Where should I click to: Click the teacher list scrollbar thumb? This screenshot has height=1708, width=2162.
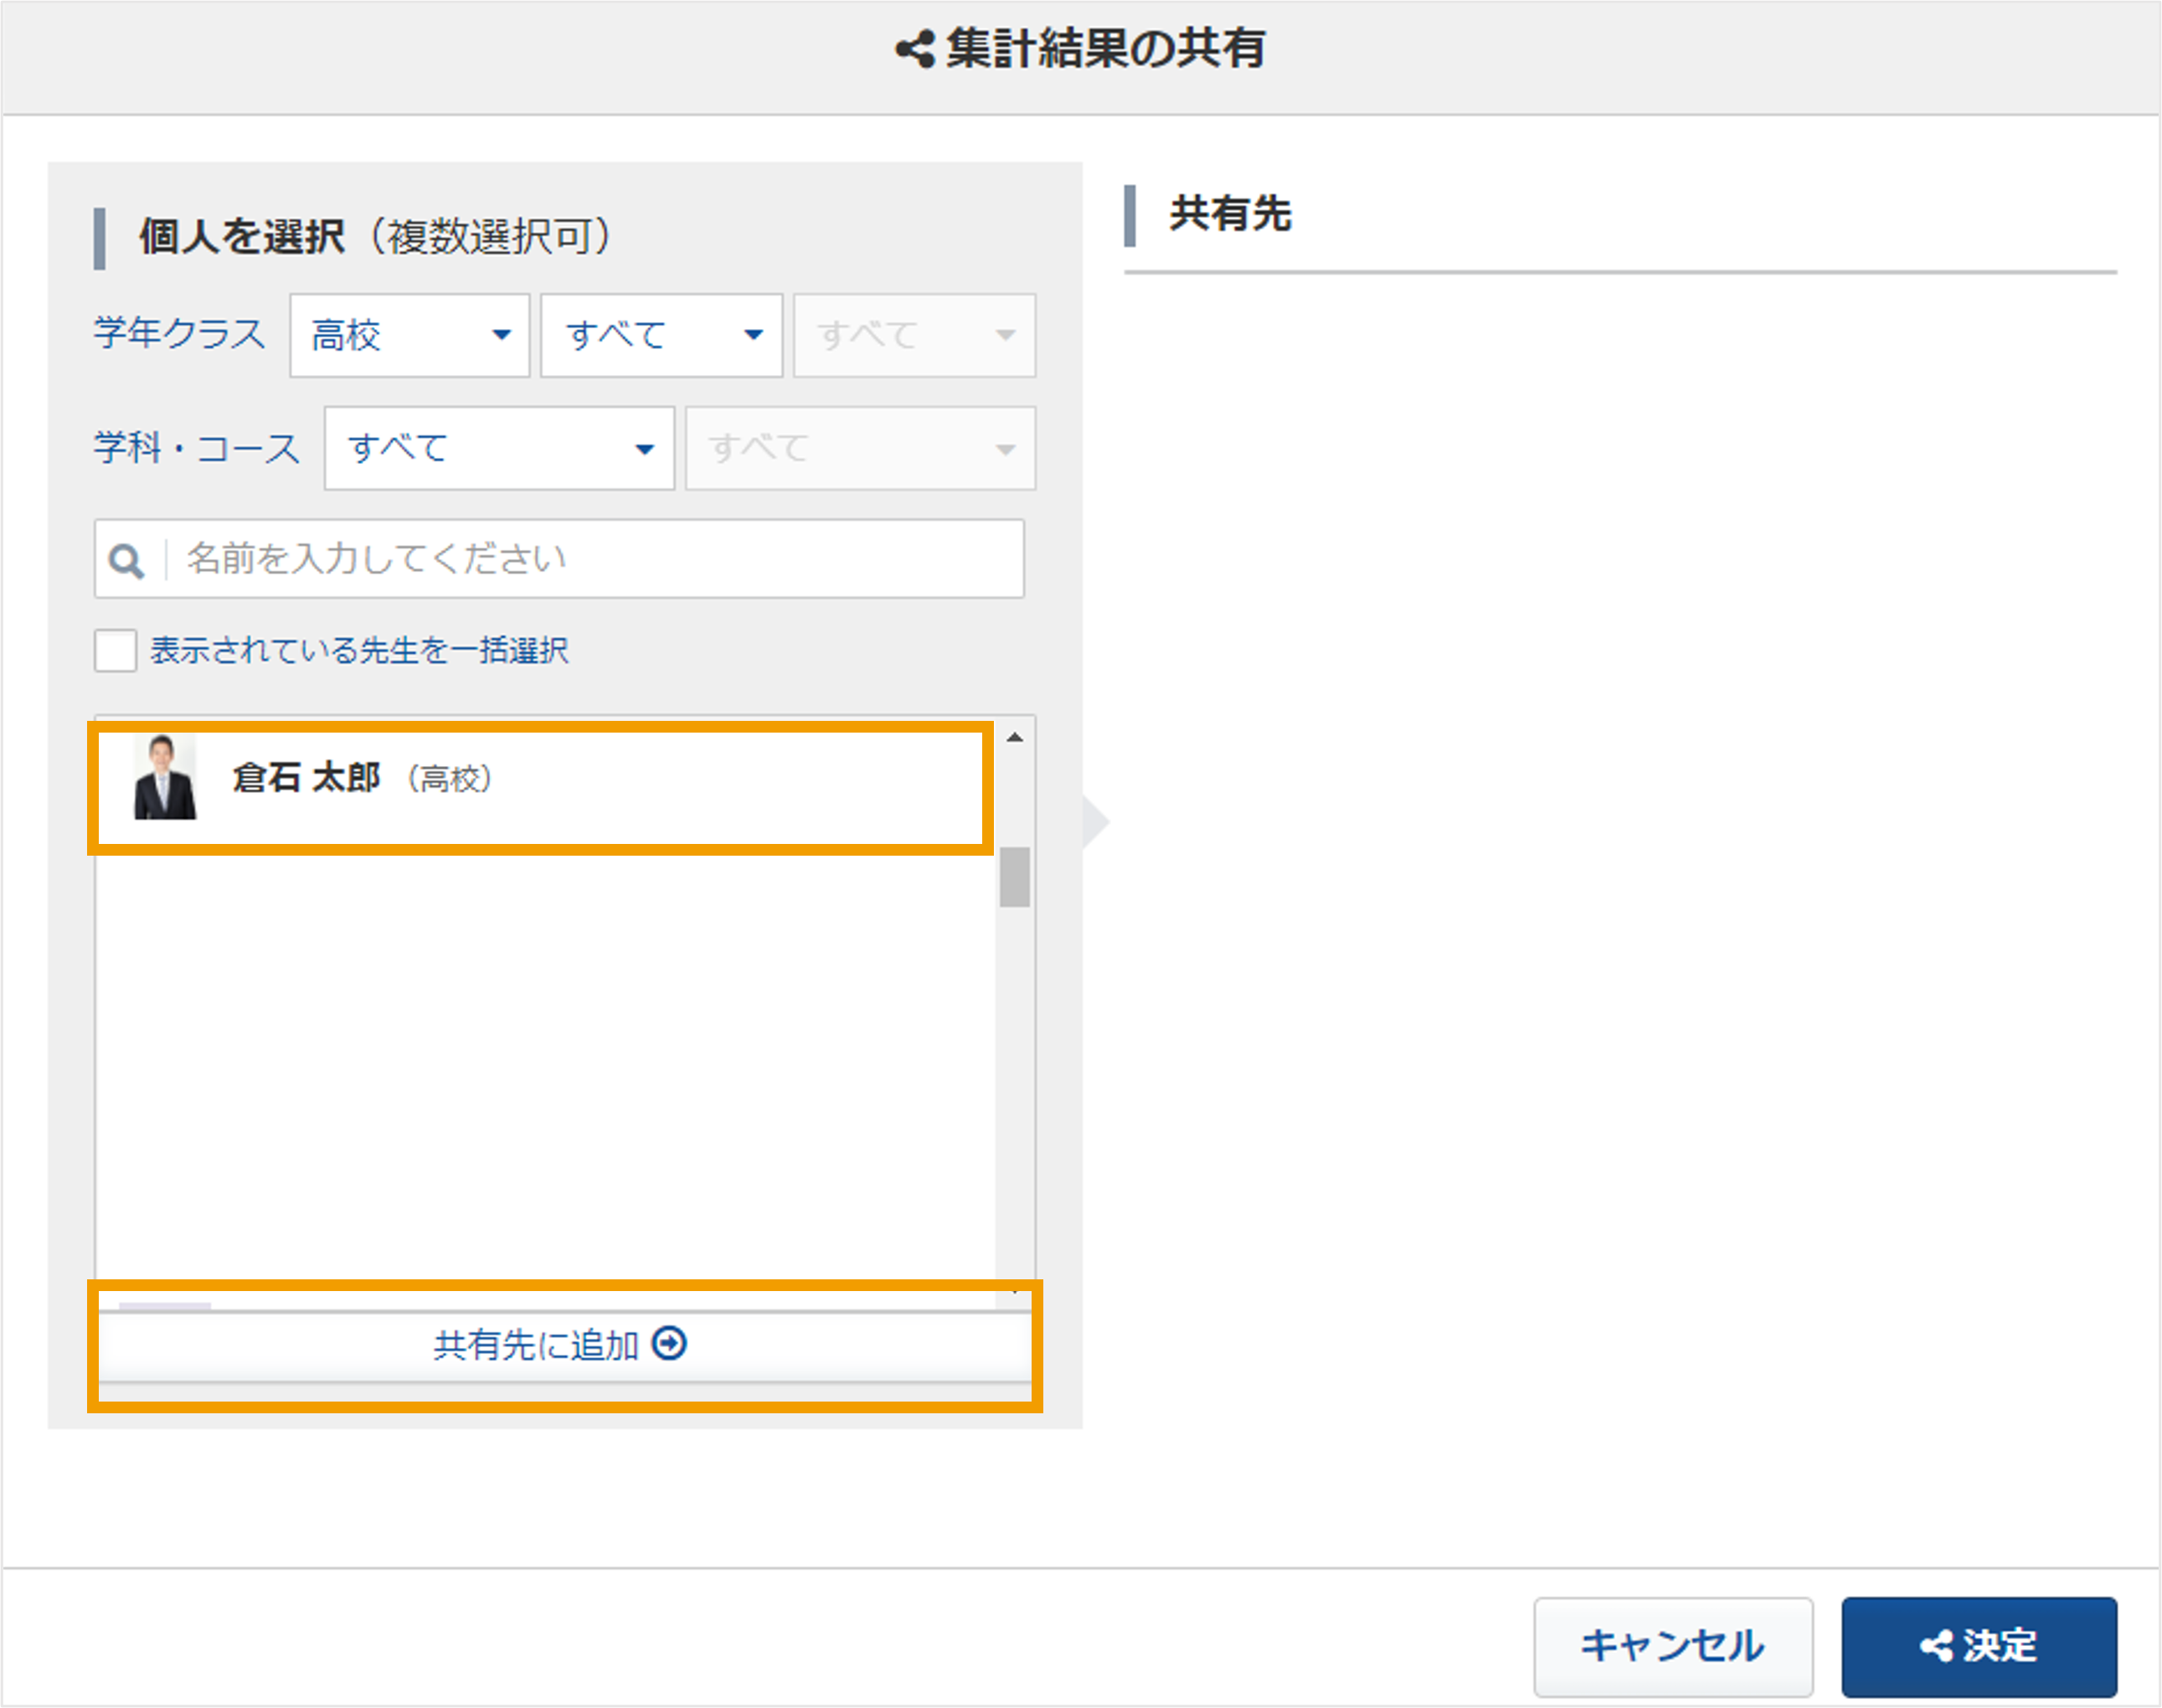tap(1015, 876)
